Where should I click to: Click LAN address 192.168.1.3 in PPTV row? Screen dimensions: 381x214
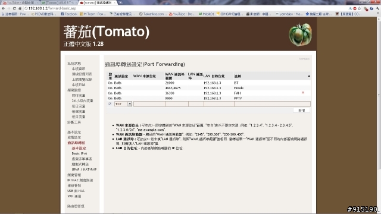click(x=213, y=98)
